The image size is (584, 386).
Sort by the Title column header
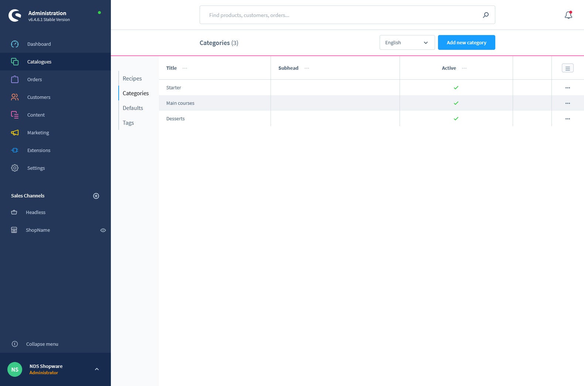pyautogui.click(x=172, y=68)
